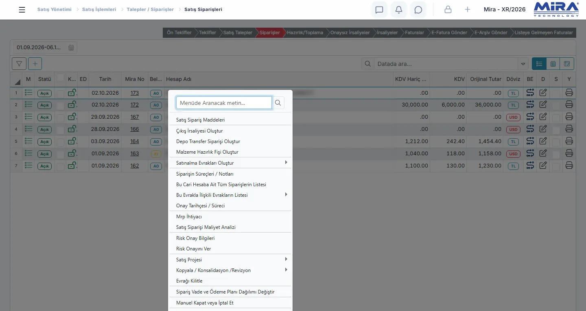Open order number 172 link
The width and height of the screenshot is (586, 311).
pos(135,105)
